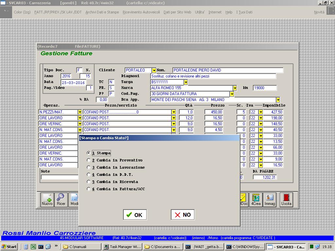
Task: Expand the Cliente PORTALEO dropdown
Action: pyautogui.click(x=154, y=70)
